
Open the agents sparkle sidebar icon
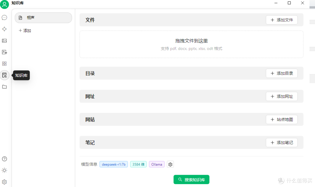[4, 29]
